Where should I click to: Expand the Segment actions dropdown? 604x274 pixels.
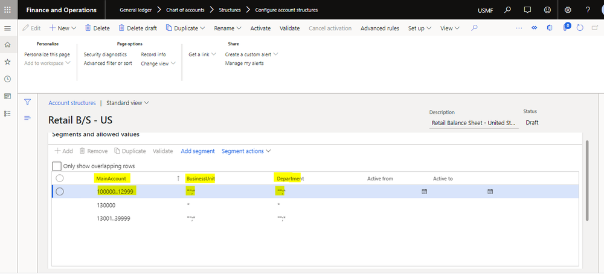246,151
